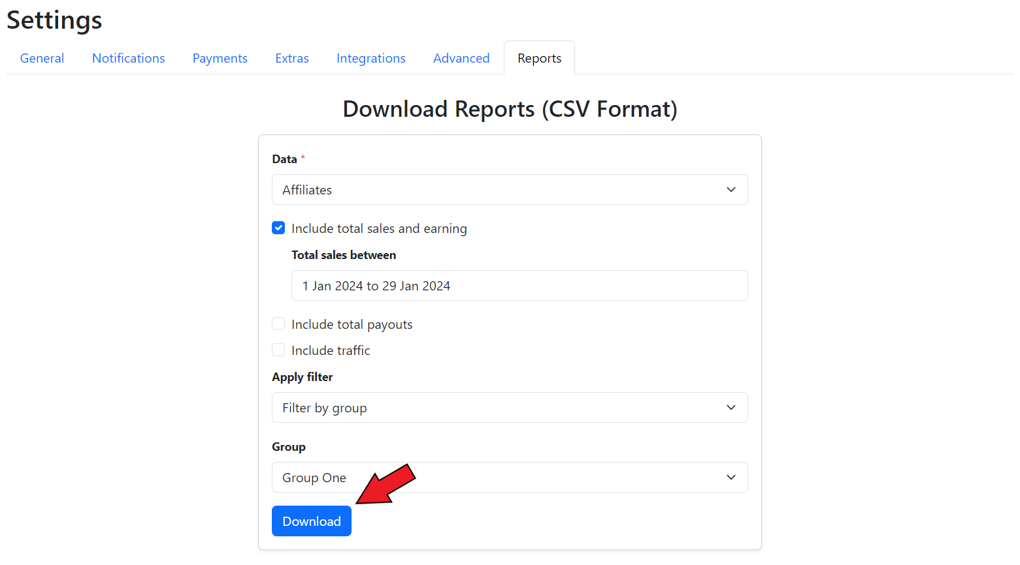Click the Total sales between date range field
1020x565 pixels.
click(x=519, y=286)
